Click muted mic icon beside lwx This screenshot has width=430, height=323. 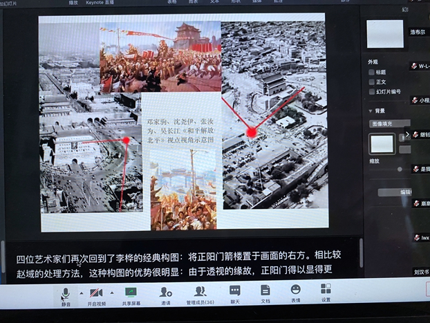click(x=417, y=237)
